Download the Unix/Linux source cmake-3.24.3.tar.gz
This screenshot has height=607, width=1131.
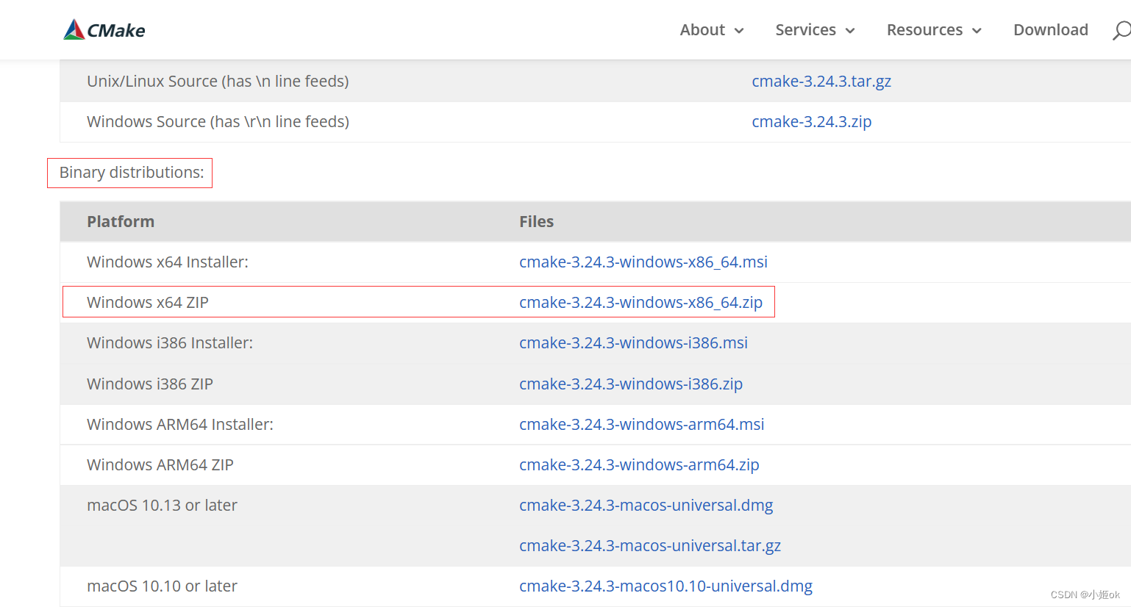point(821,82)
